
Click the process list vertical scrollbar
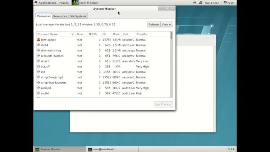tap(171, 65)
